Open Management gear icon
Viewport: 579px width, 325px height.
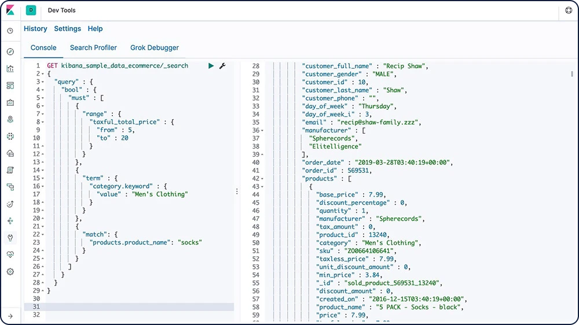[10, 272]
